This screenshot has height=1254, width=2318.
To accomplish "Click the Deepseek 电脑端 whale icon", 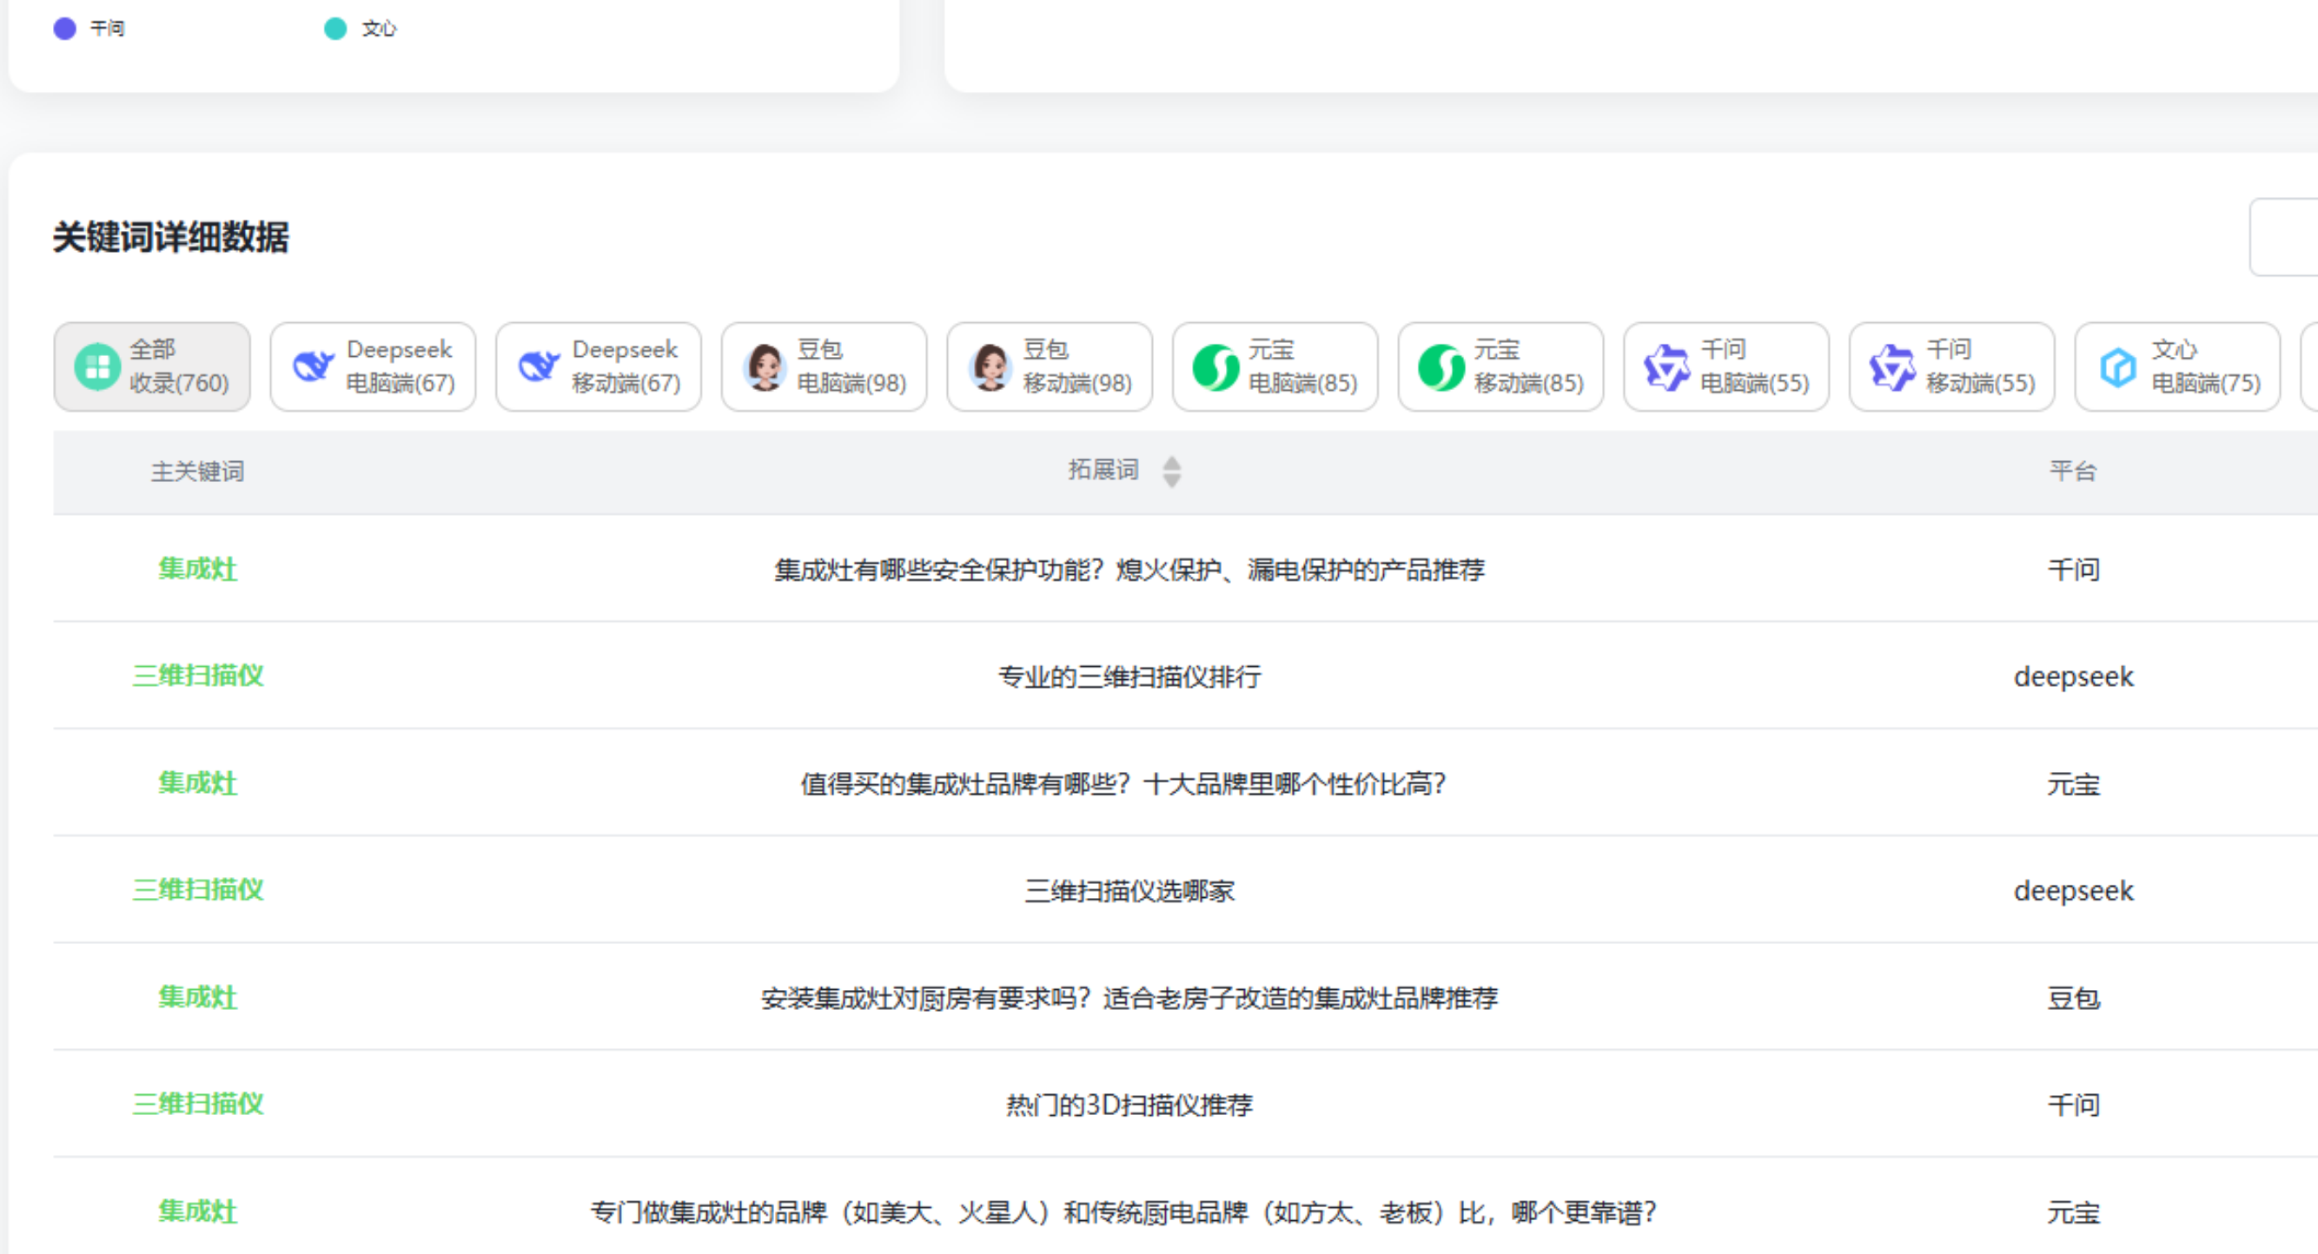I will click(313, 367).
